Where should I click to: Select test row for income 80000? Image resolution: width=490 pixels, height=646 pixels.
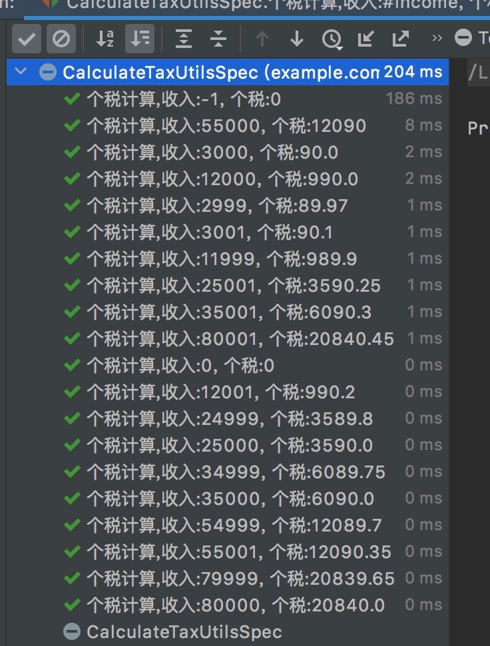coord(235,605)
